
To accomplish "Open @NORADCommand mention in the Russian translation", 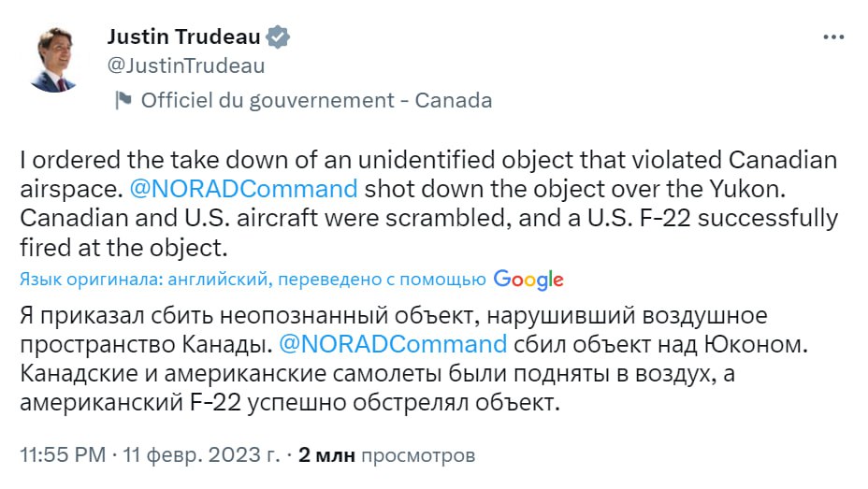I will pos(393,343).
